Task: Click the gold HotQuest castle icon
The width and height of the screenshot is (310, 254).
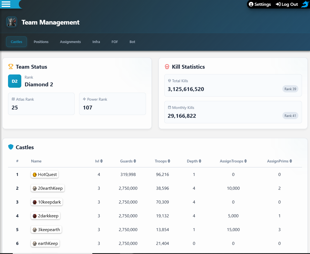Action: pyautogui.click(x=35, y=175)
